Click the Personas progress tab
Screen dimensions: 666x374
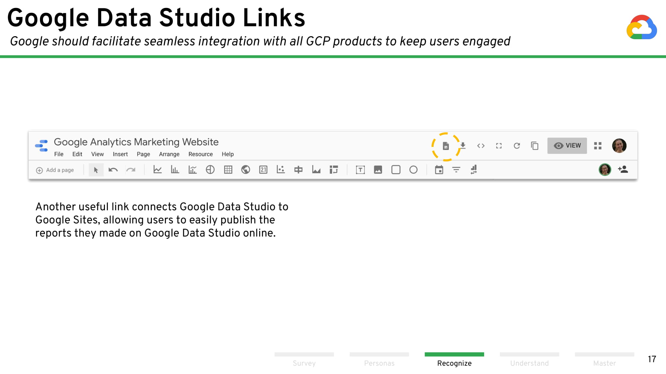pos(379,360)
